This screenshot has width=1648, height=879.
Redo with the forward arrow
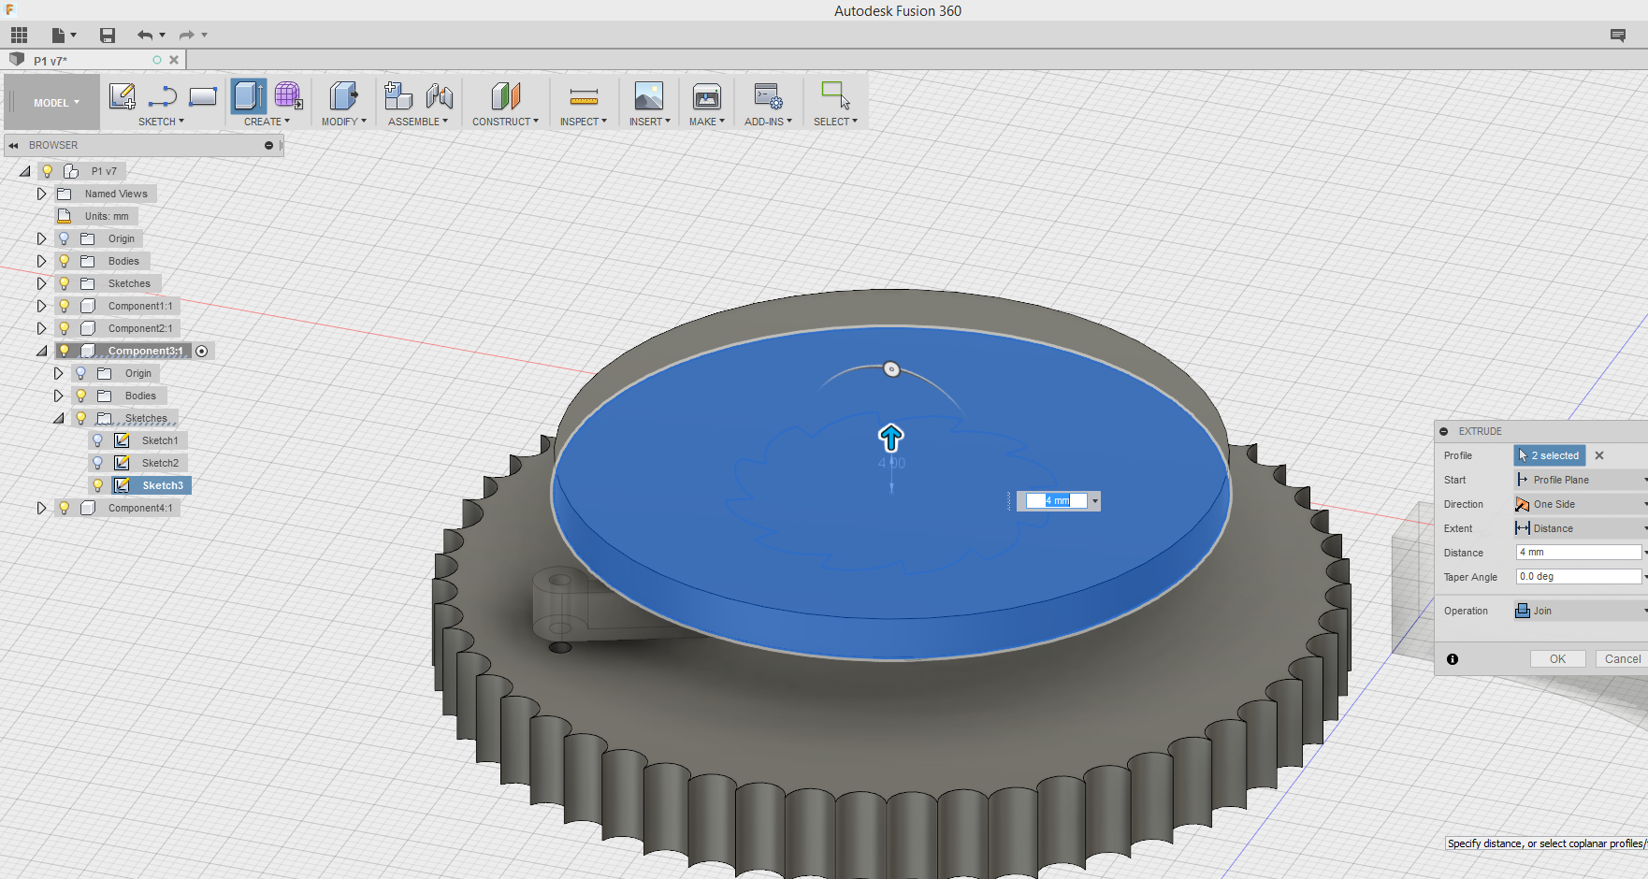coord(187,36)
